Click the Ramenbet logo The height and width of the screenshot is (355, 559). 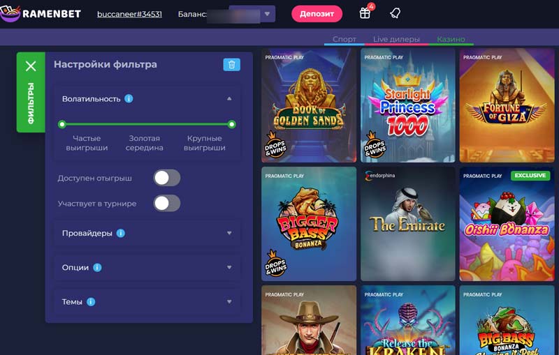42,13
